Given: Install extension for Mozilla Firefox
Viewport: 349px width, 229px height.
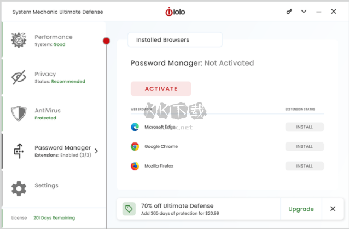Looking at the screenshot, I should click(305, 166).
